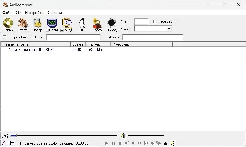The image size is (246, 147).
Task: Close the Audiograbber window
Action: point(239,5)
